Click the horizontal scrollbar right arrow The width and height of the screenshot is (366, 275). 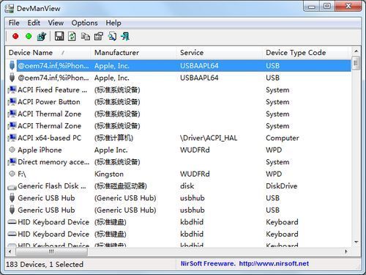coord(346,252)
